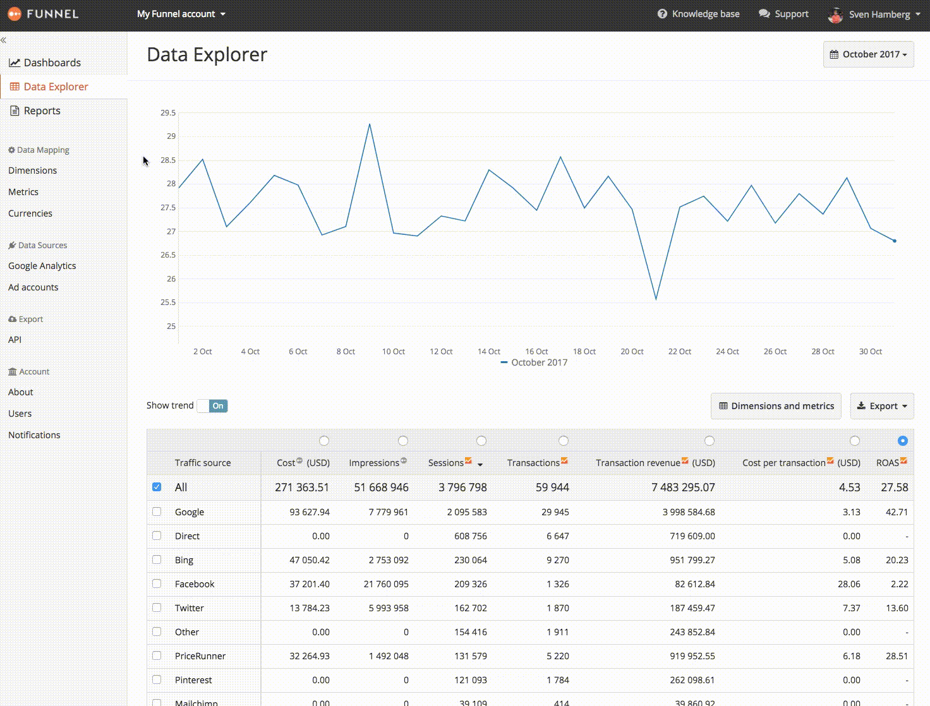
Task: Select the radio button above Sessions column
Action: click(x=481, y=441)
